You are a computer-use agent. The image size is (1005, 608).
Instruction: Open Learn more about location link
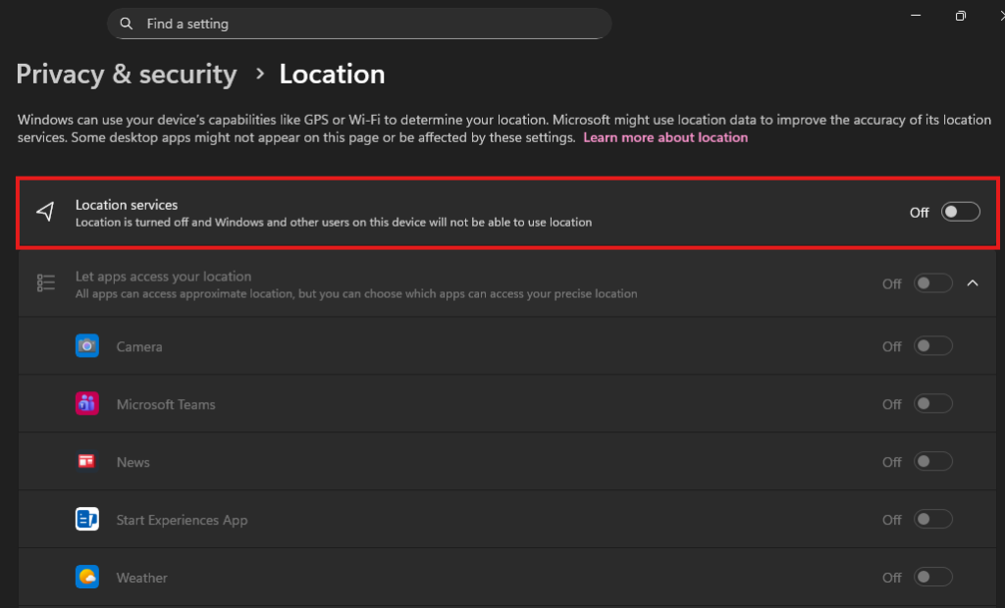pos(665,138)
